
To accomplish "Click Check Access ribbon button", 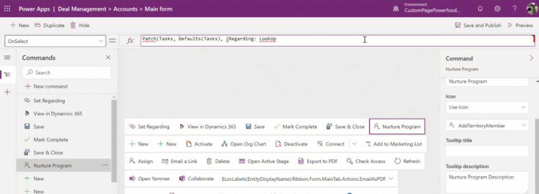I will pyautogui.click(x=366, y=161).
